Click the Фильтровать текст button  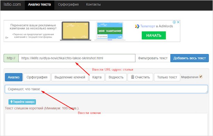[153, 58]
